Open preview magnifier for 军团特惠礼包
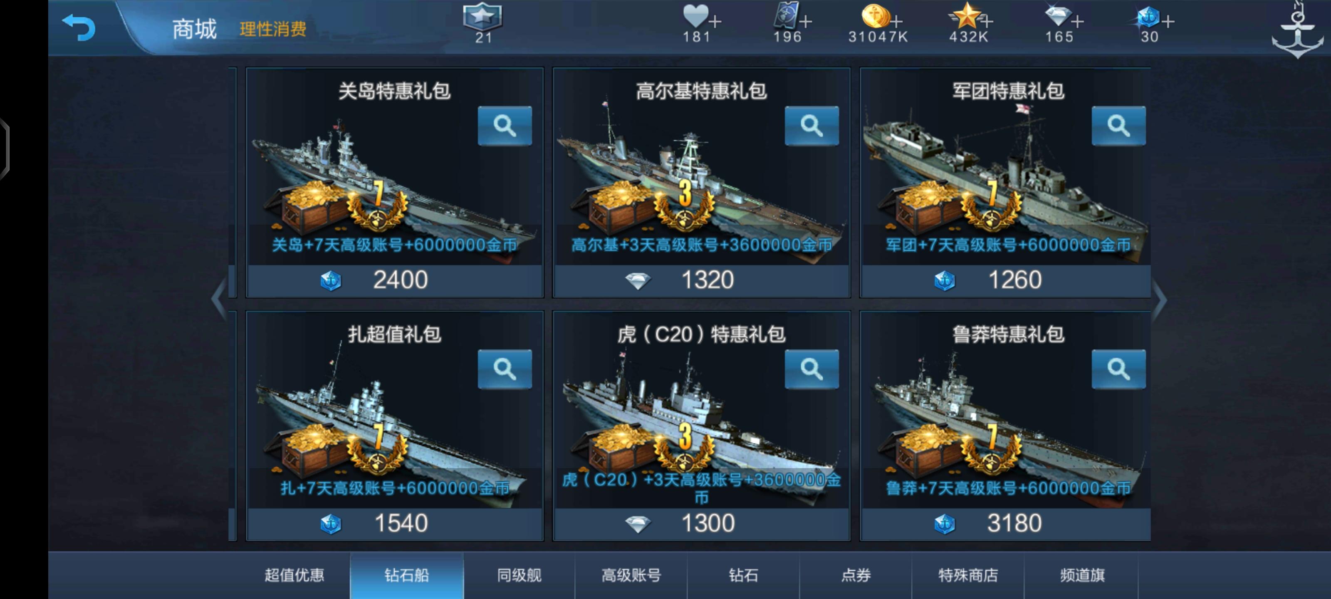 tap(1118, 126)
